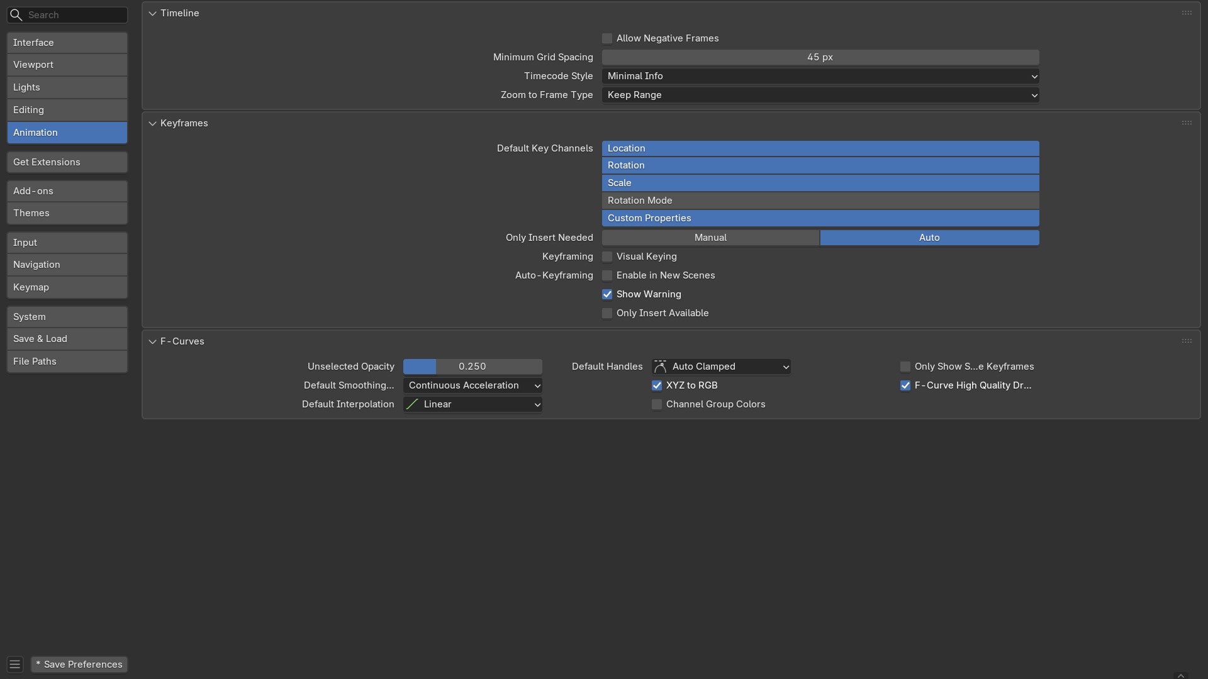The image size is (1208, 679).
Task: Toggle Custom Properties key channel
Action: click(x=820, y=218)
